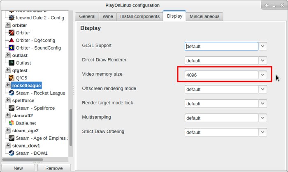Image resolution: width=288 pixels, height=172 pixels.
Task: Click the Direct Draw Renderer text field
Action: point(221,61)
